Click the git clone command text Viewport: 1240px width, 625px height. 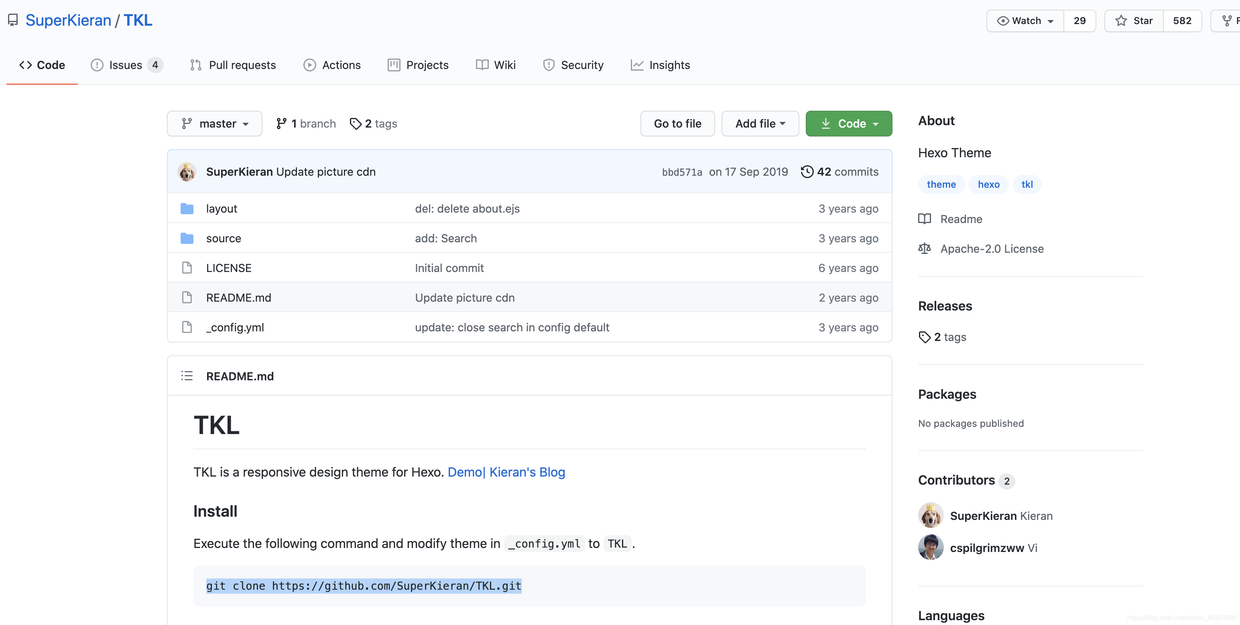coord(364,586)
